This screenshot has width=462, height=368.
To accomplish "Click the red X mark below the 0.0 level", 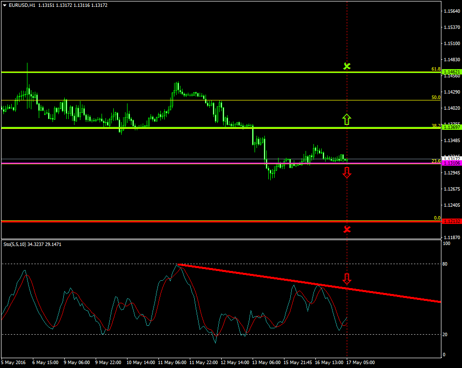I will [x=347, y=229].
